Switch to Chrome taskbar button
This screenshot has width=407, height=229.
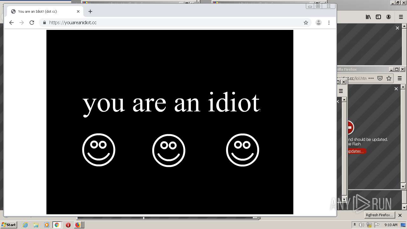[57, 225]
